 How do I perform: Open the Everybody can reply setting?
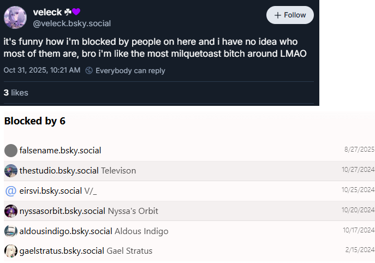[130, 70]
